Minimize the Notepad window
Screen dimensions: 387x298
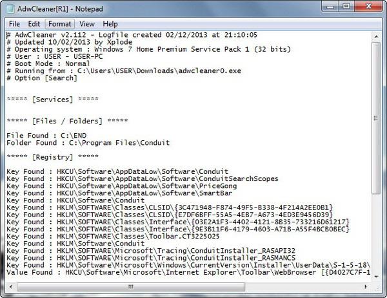[x=330, y=6]
